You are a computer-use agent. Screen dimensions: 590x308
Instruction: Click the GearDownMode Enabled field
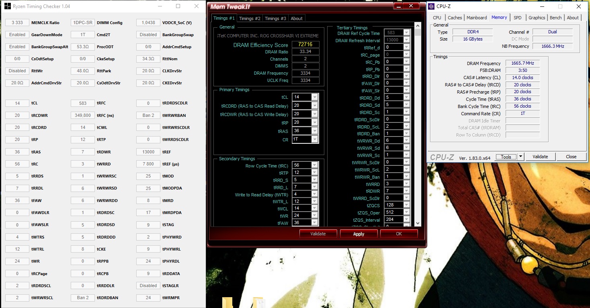coord(17,35)
